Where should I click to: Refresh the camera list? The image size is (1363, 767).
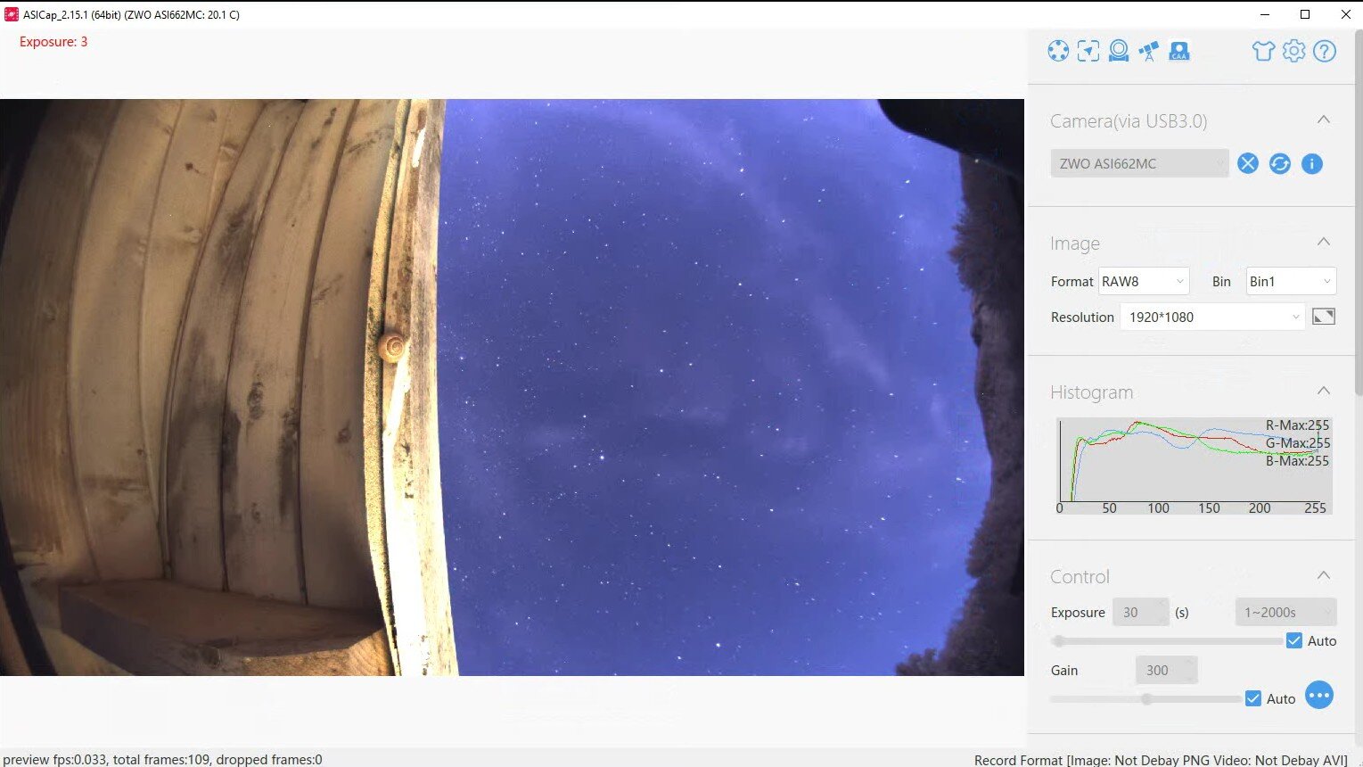[x=1280, y=163]
